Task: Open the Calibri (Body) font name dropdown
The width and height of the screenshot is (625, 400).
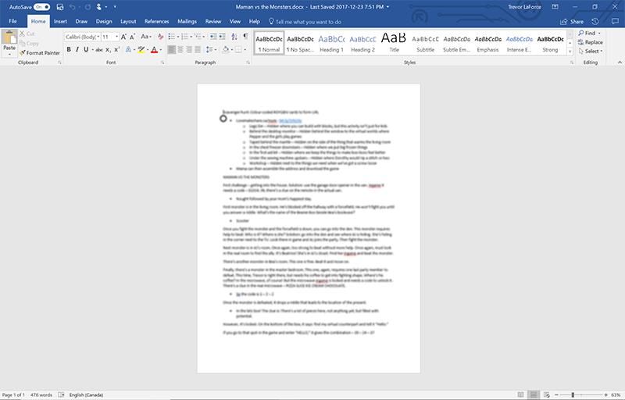Action: 98,37
